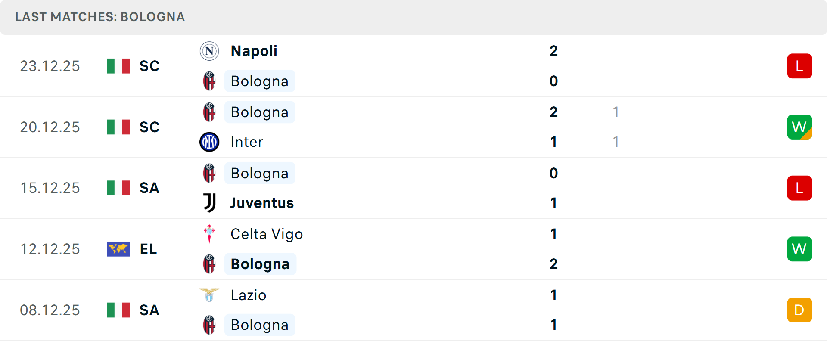Click the 15.12.25 match date

[50, 188]
